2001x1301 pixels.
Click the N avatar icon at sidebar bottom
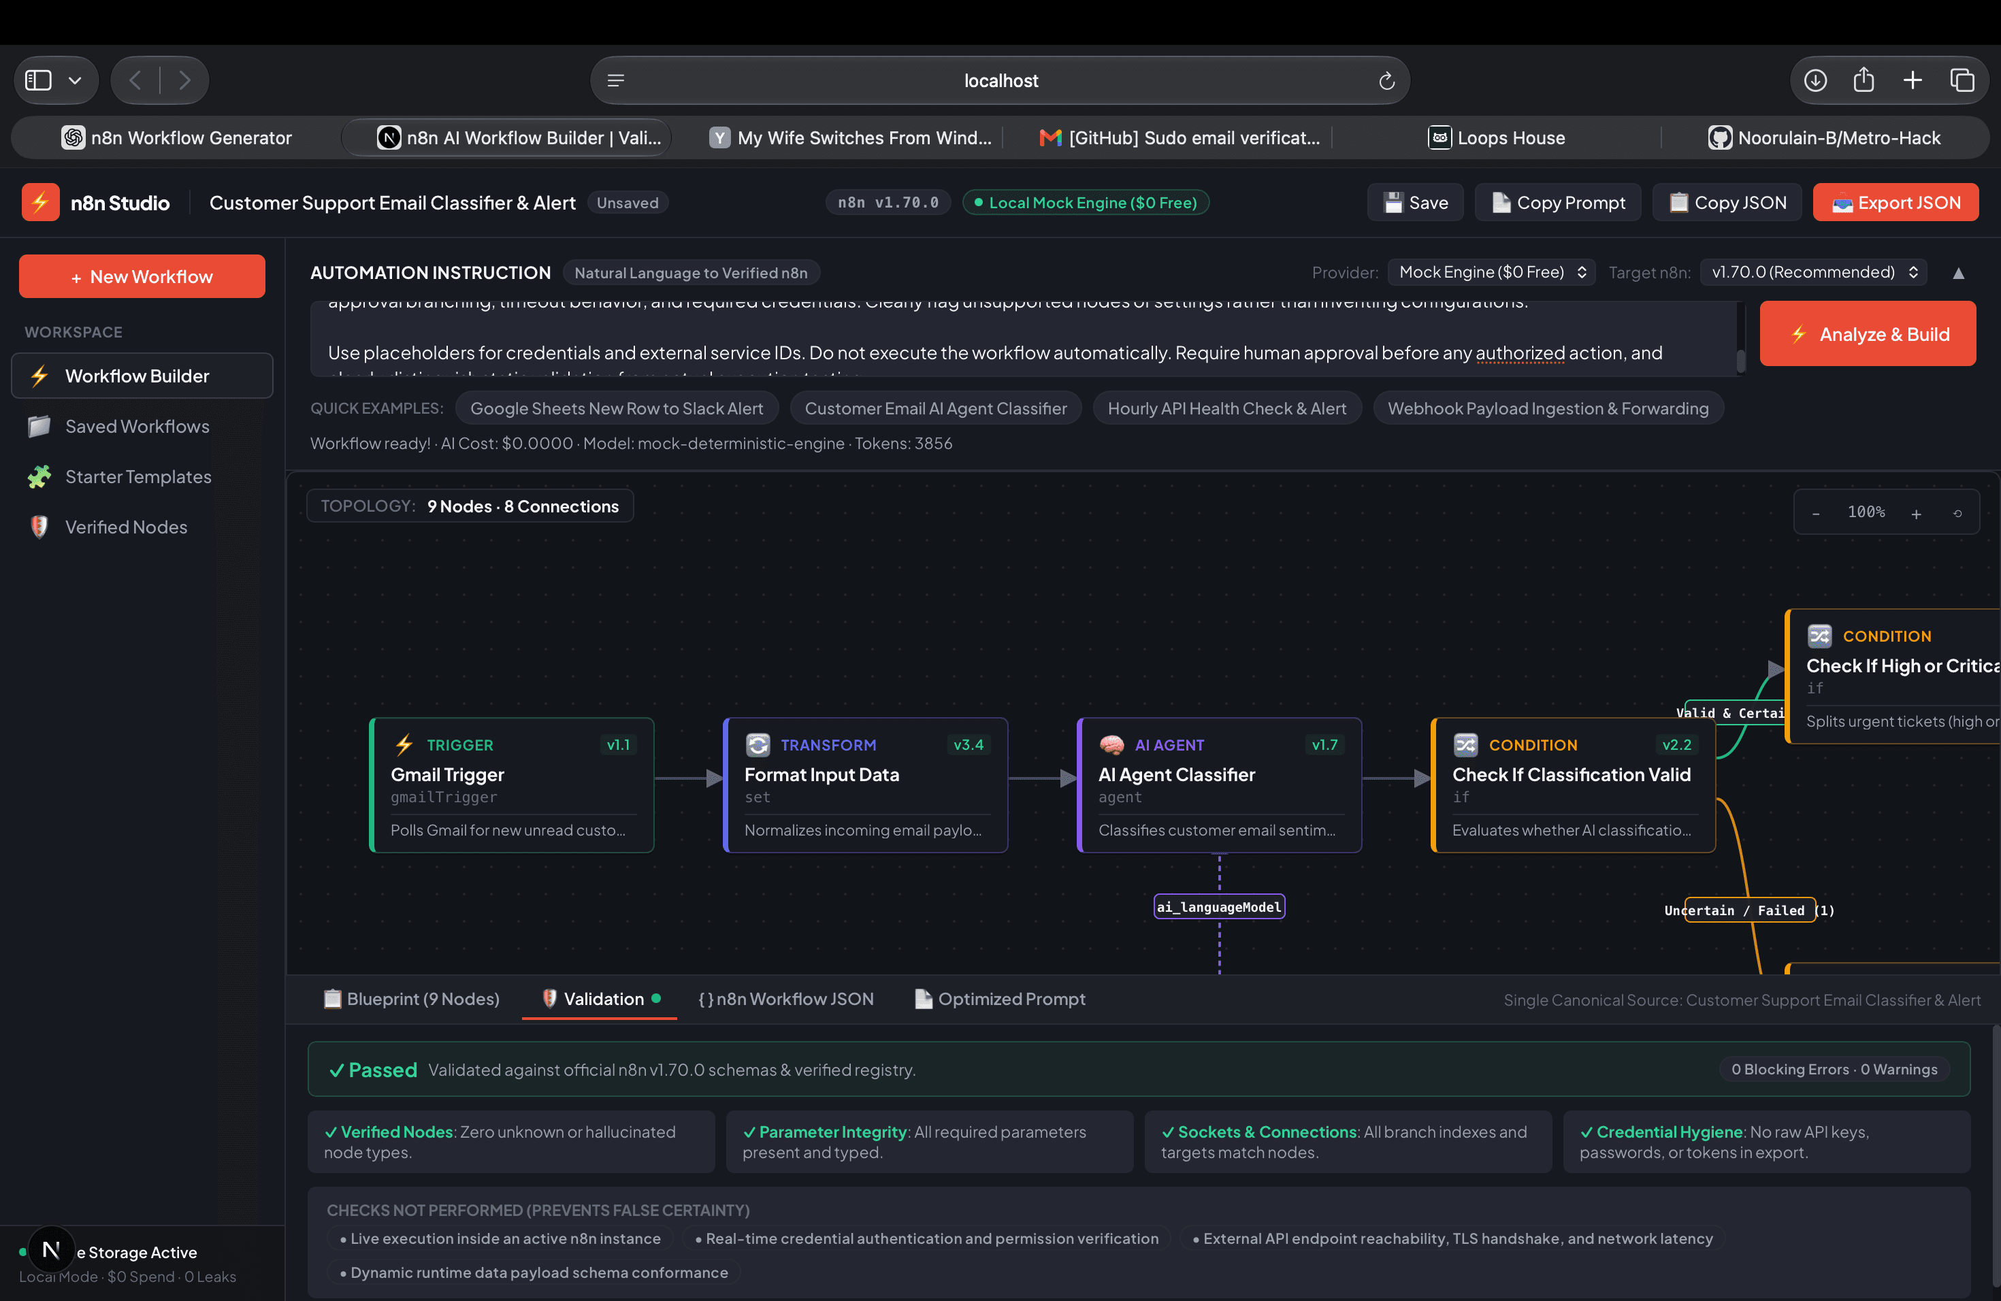[x=51, y=1251]
